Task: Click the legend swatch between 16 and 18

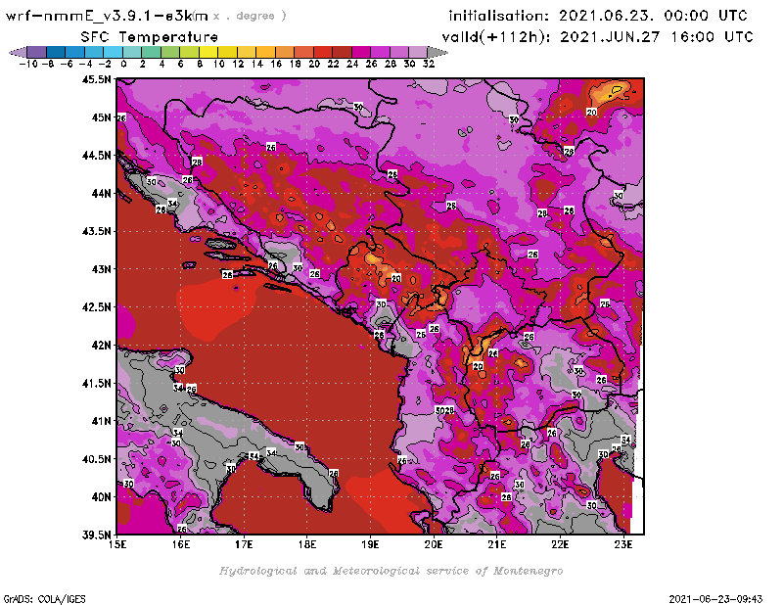Action: tap(285, 52)
